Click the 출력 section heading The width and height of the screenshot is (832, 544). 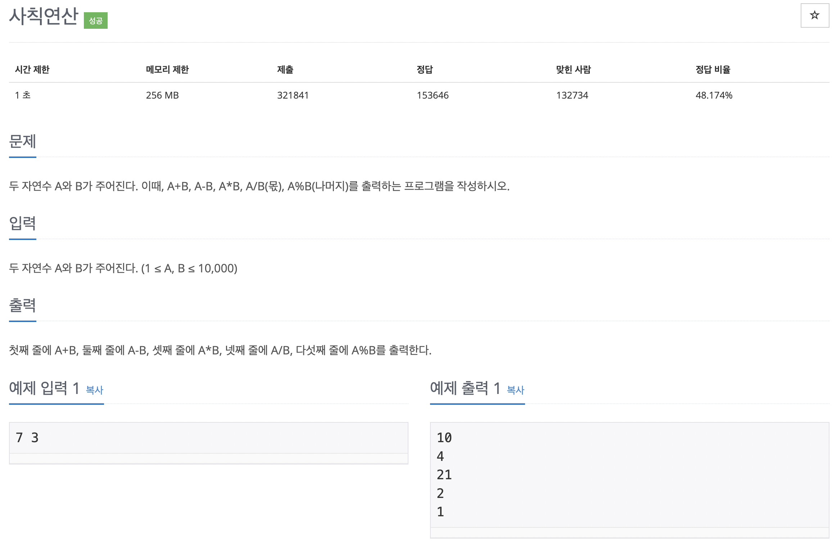22,305
